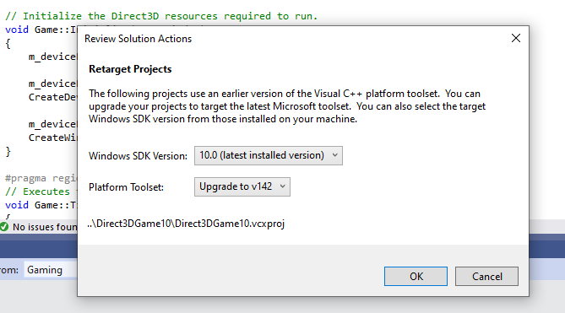The image size is (565, 313).
Task: Click the green No issues found checkmark icon
Action: point(4,227)
